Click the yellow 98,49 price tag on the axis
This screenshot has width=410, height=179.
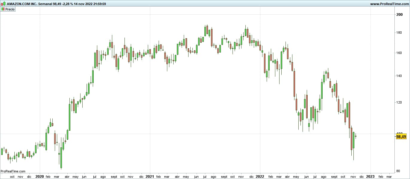pos(401,136)
